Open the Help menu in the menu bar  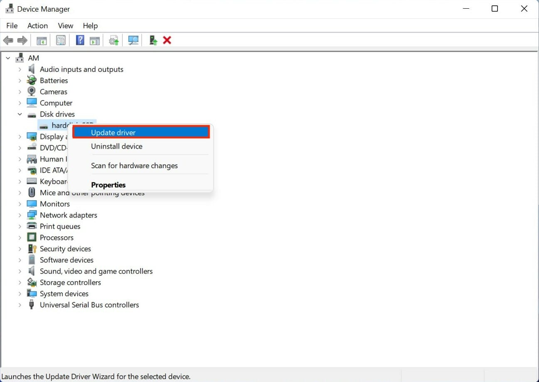pos(90,26)
